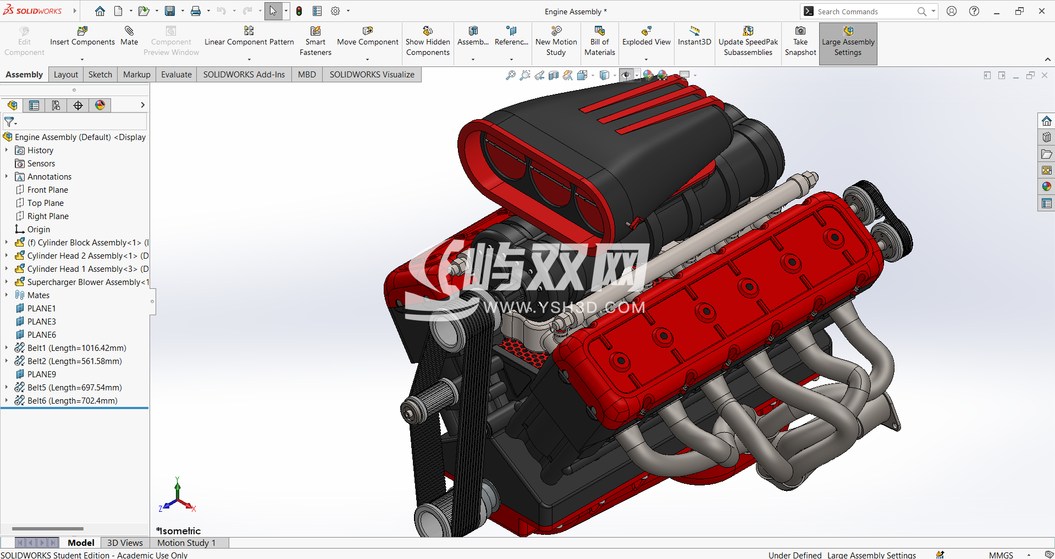Click Apply Scene icon in heads-up toolbar
Viewport: 1055px width, 559px height.
pos(662,75)
